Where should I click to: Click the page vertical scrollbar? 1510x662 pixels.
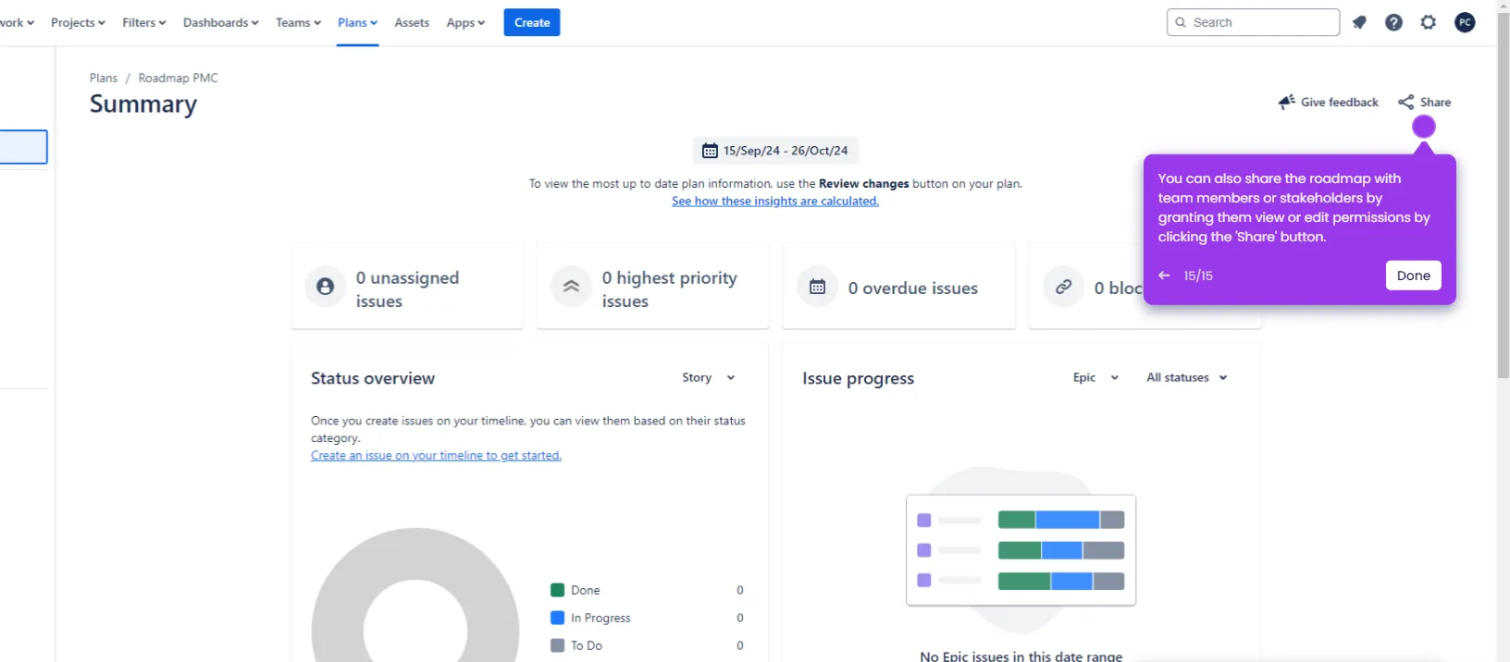pos(1503,194)
